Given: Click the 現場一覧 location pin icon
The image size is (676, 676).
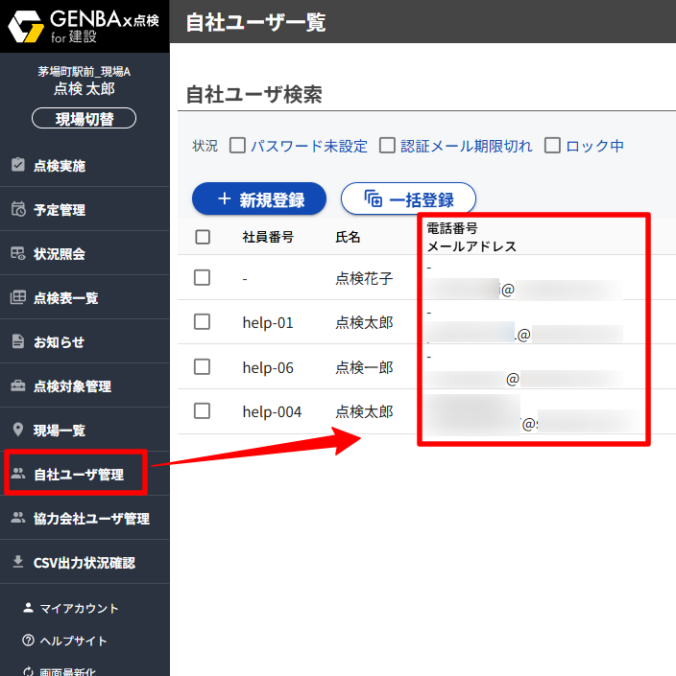Looking at the screenshot, I should (x=17, y=431).
